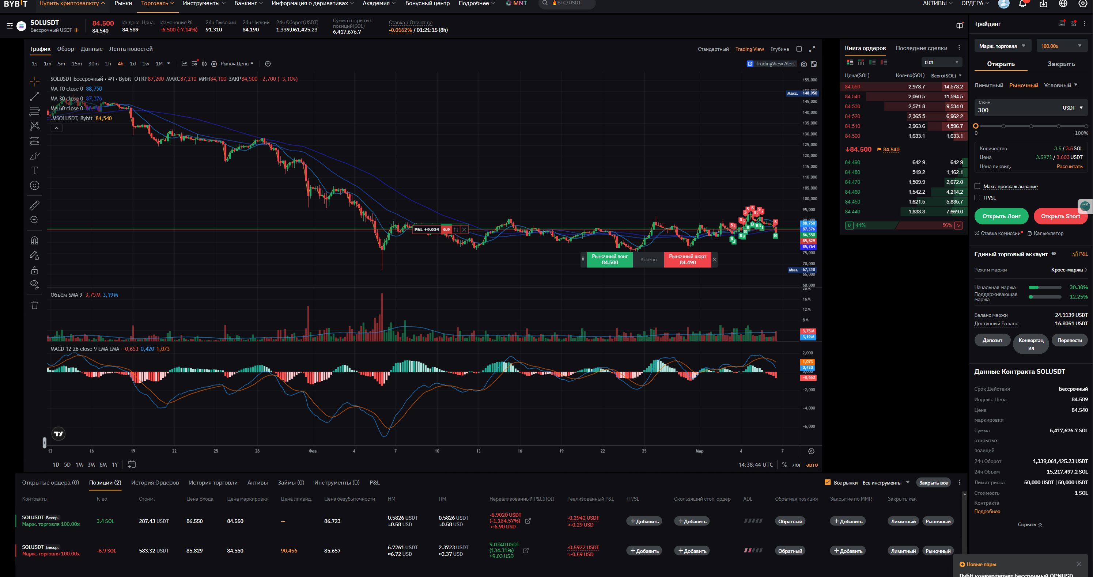Activate the magnet mode icon
Viewport: 1093px width, 577px height.
34,240
